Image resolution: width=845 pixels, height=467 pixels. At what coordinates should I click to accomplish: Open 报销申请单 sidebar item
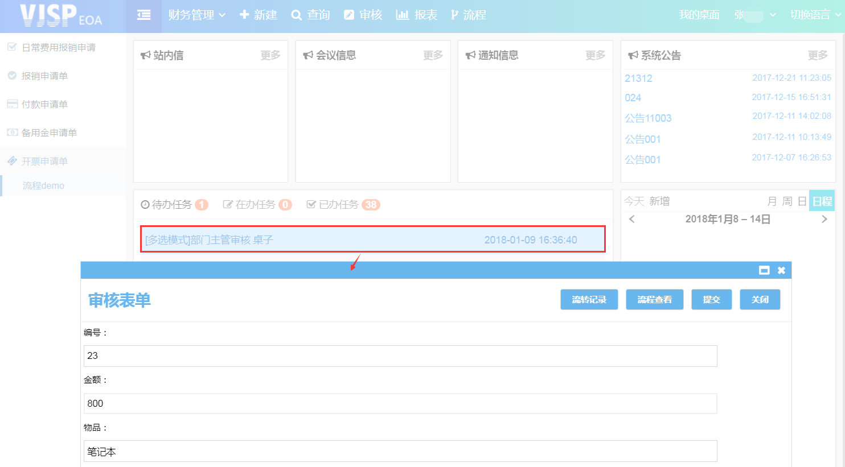point(44,76)
